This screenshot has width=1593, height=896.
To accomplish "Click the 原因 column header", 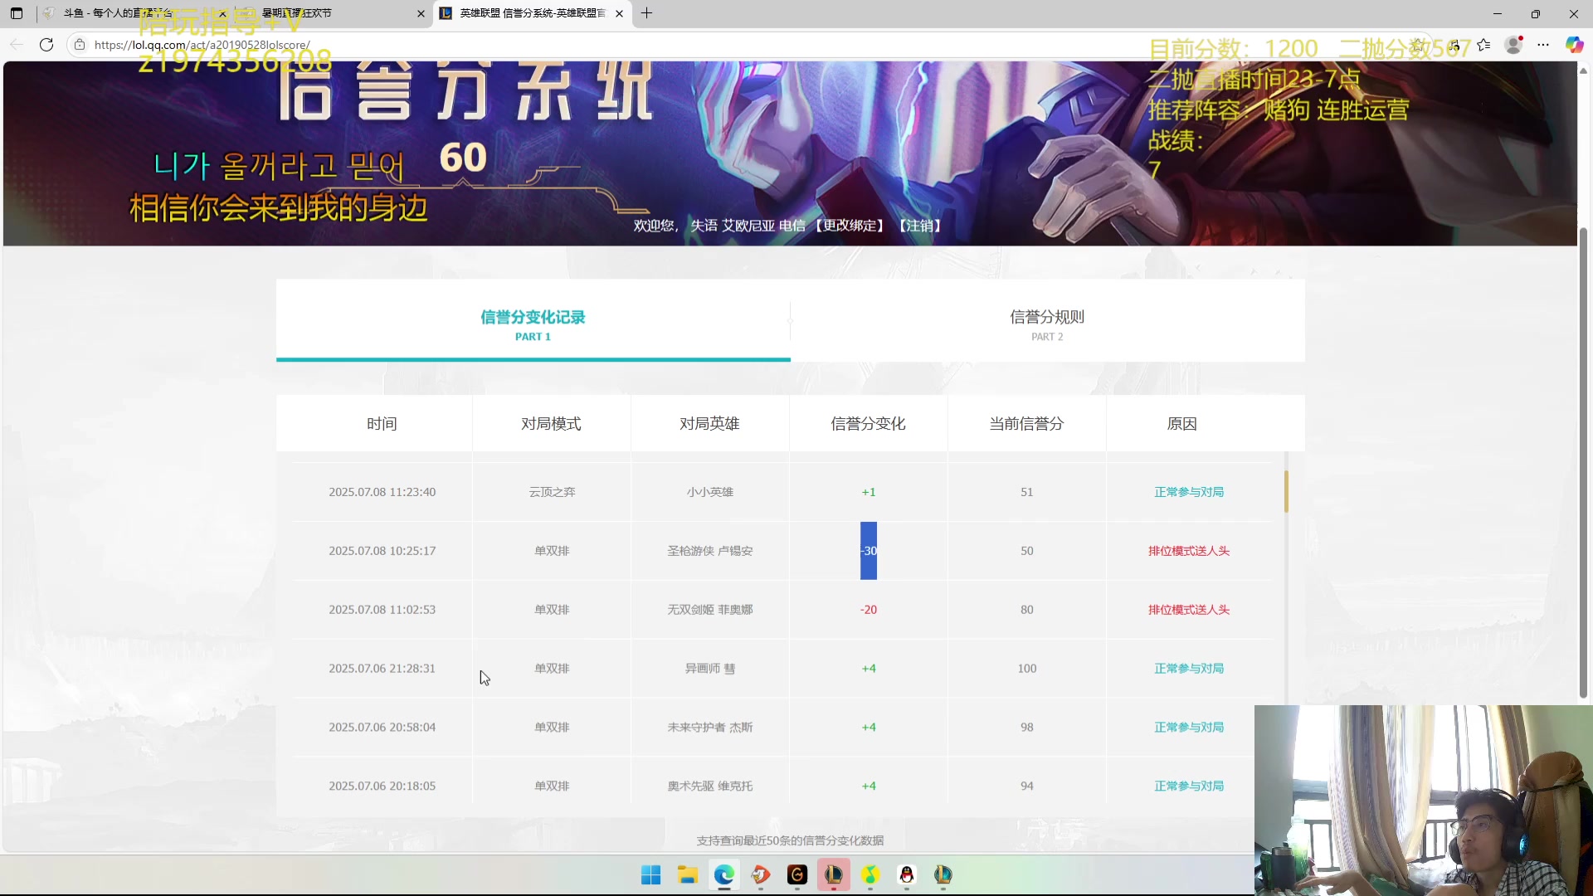I will coord(1182,424).
